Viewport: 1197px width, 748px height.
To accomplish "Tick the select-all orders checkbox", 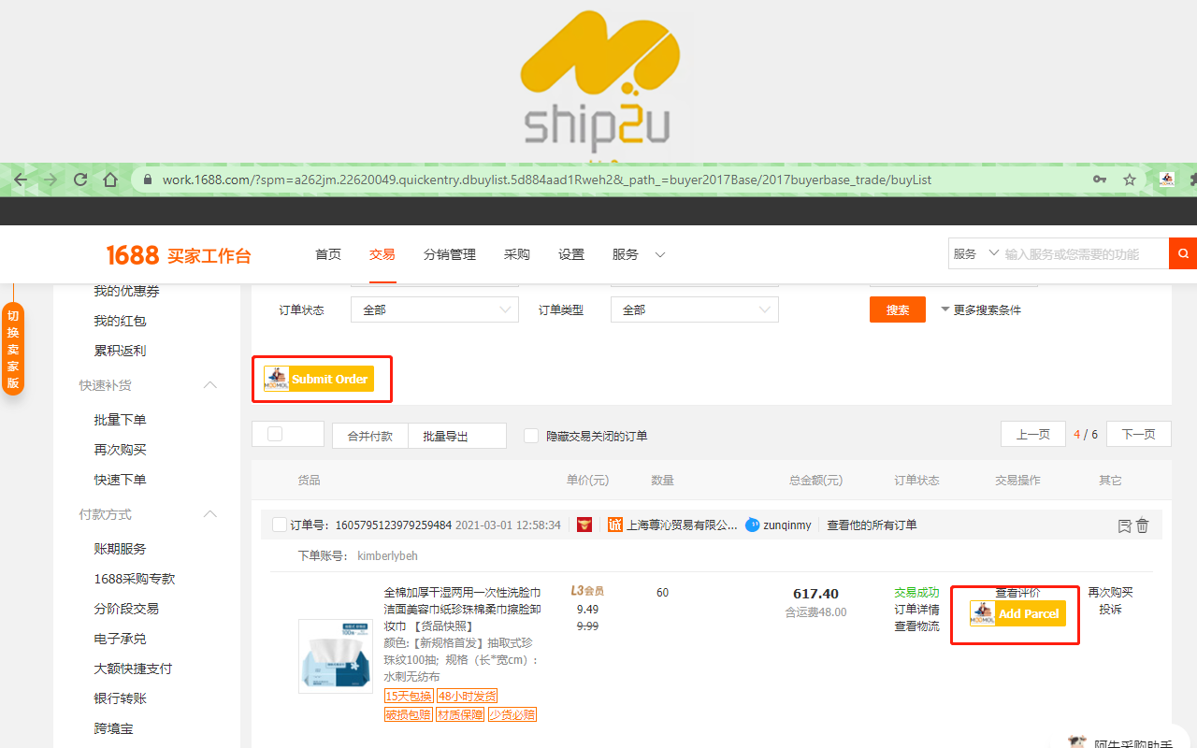I will click(275, 434).
